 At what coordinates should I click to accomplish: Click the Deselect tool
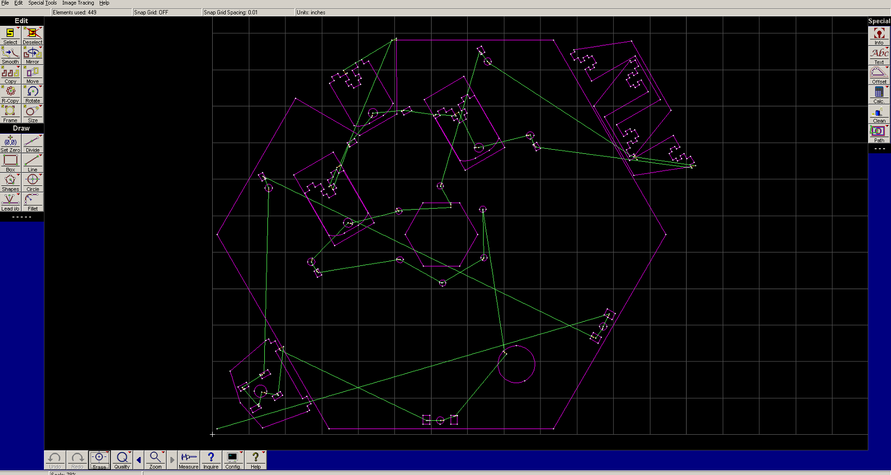pyautogui.click(x=33, y=36)
